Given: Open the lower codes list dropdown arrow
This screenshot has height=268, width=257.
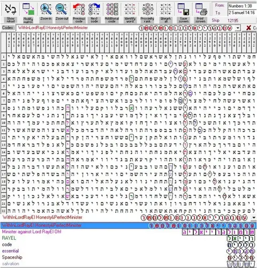Looking at the screenshot, I should [254, 218].
